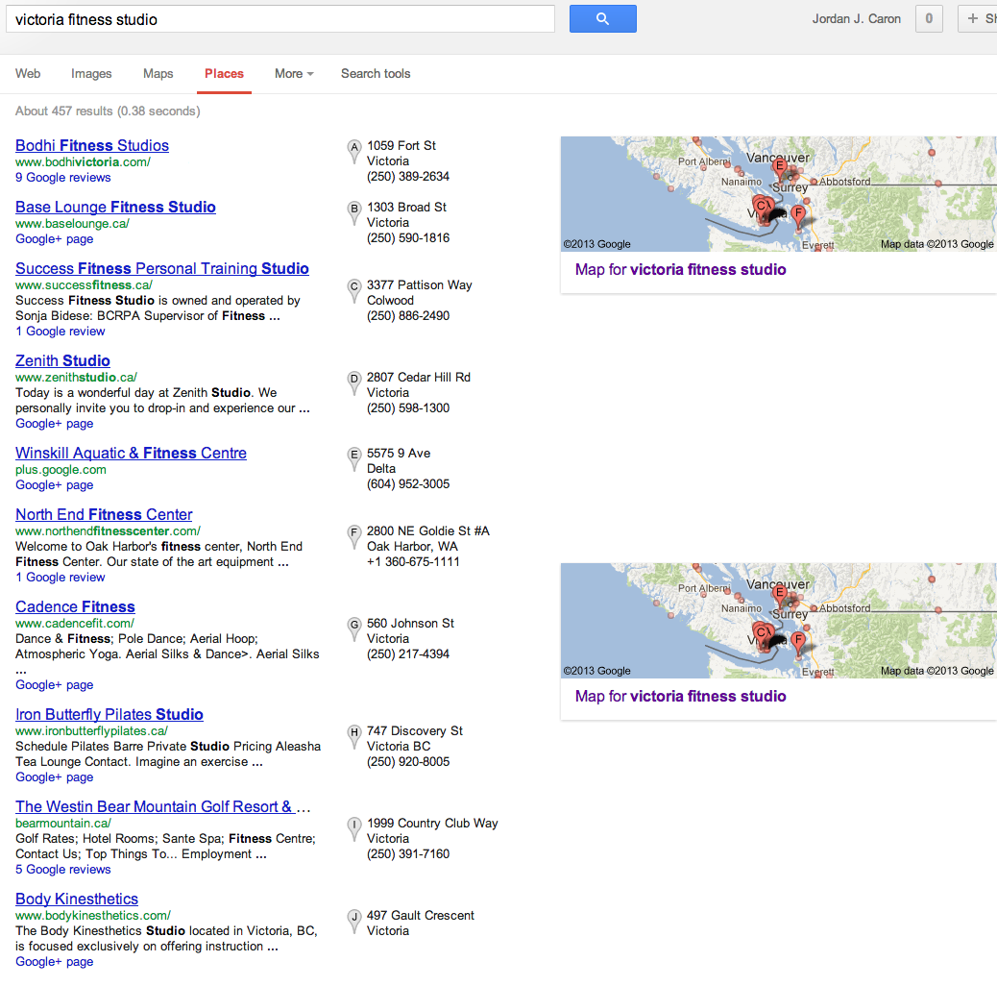The image size is (997, 986).
Task: Open Base Lounge Fitness Studio result
Action: 115,208
